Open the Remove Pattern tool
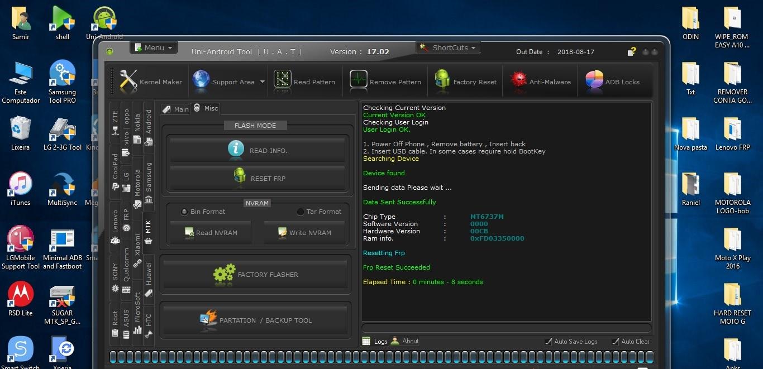The width and height of the screenshot is (763, 369). tap(385, 82)
